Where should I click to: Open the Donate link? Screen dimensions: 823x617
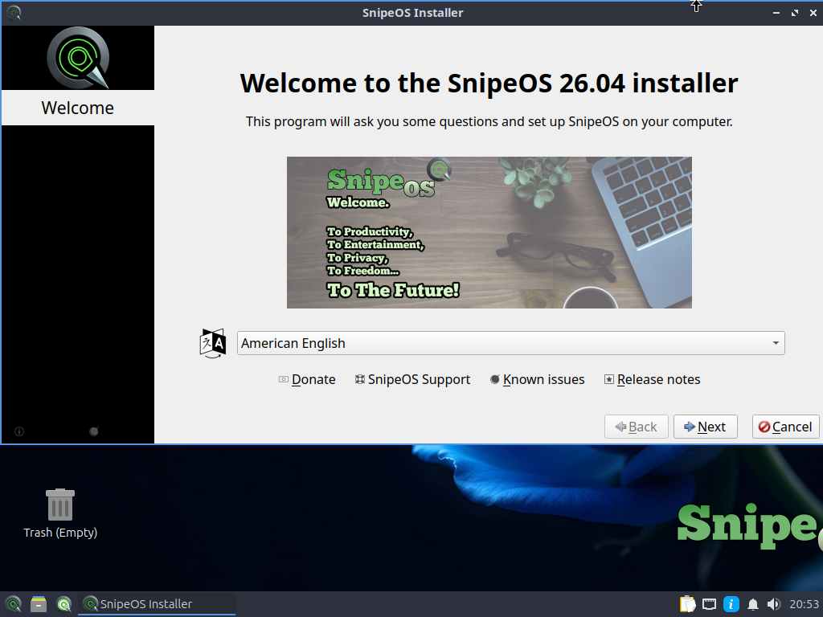(x=307, y=379)
